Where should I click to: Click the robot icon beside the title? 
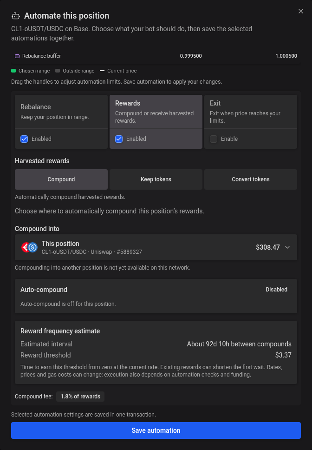16,16
